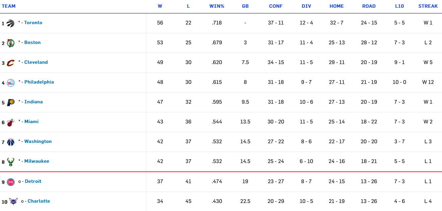Open the Philadelphia team link
This screenshot has height=211, width=442.
click(x=39, y=82)
